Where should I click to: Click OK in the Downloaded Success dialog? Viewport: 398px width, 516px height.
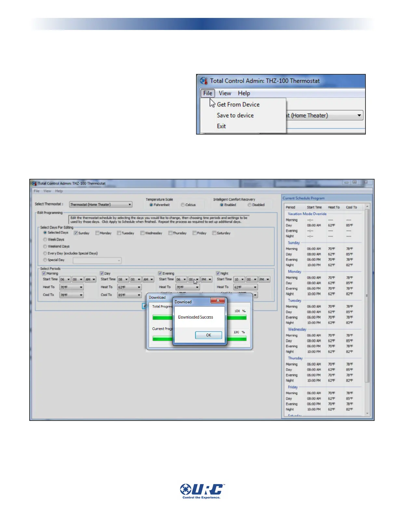208,335
